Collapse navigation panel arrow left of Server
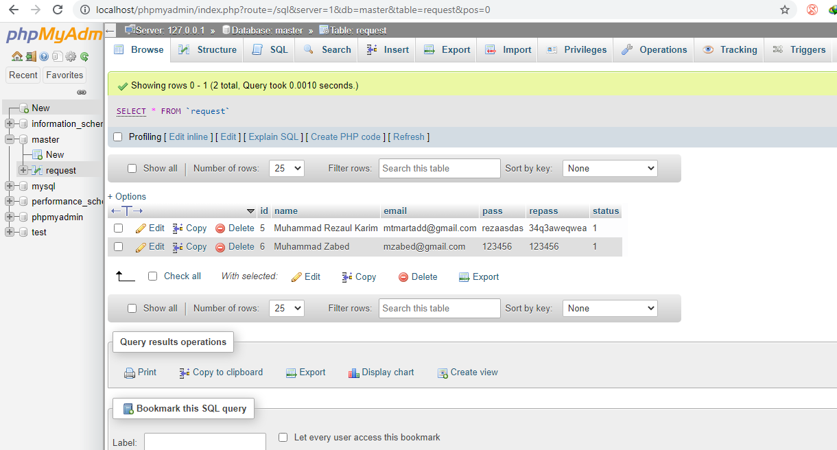 [x=110, y=30]
